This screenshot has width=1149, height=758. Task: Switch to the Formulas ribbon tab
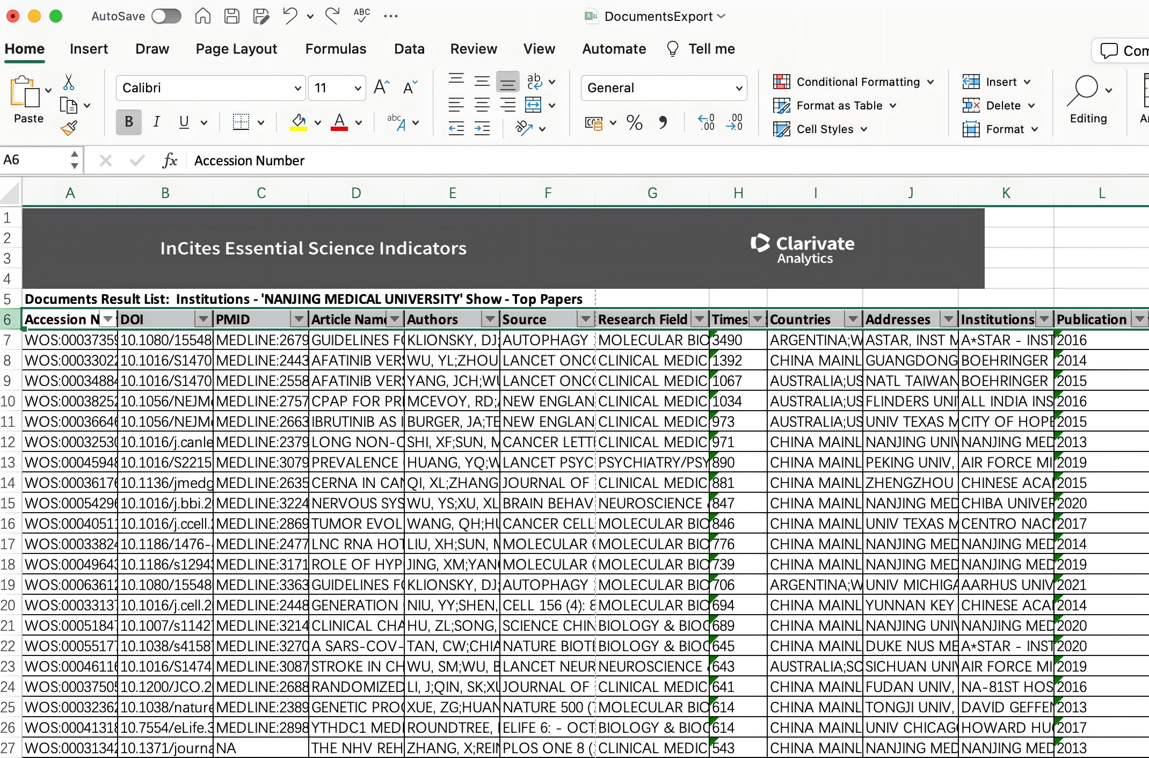click(336, 49)
